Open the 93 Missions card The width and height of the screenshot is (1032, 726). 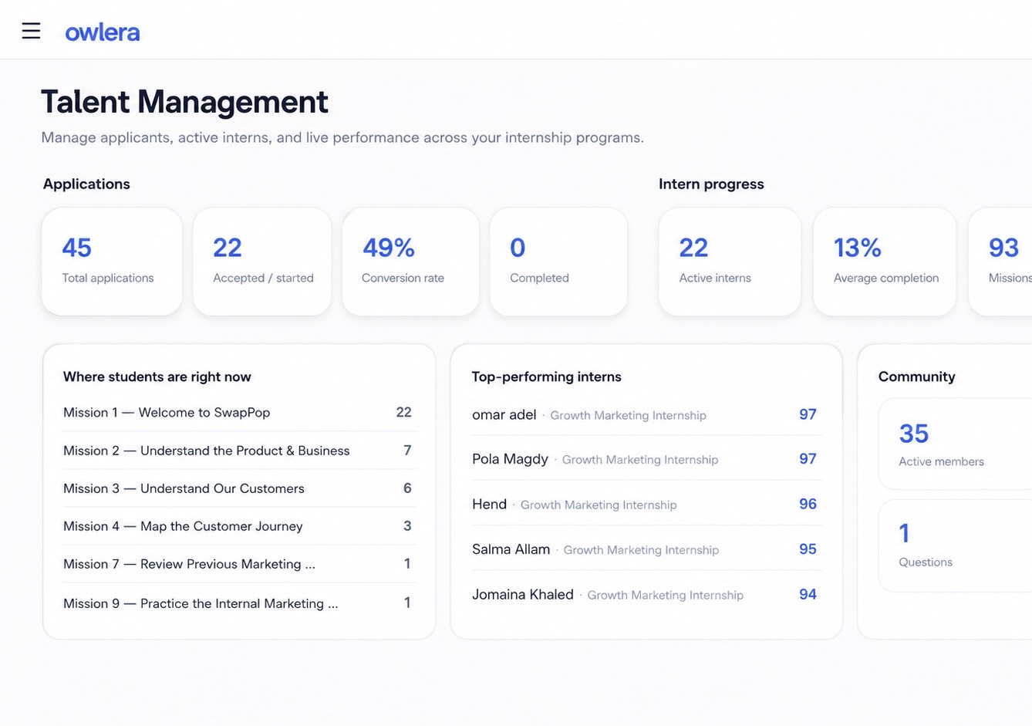tap(1001, 262)
